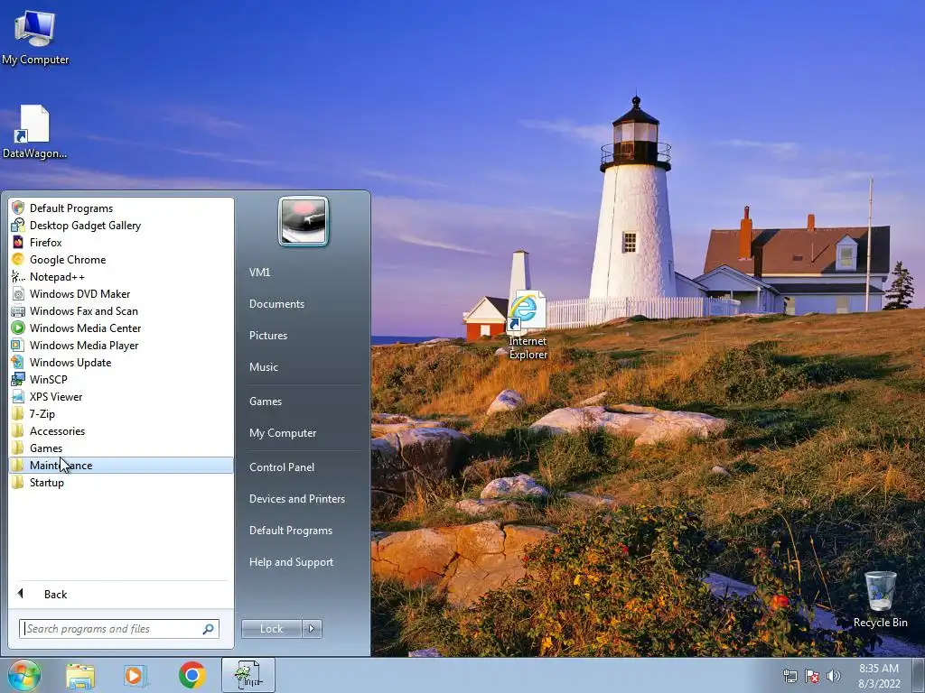
Task: Go Back to the pinned programs list
Action: click(121, 594)
